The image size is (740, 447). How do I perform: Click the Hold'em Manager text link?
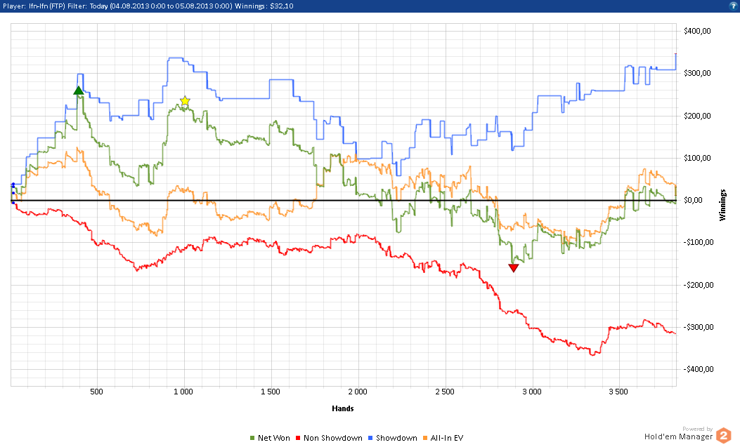678,436
